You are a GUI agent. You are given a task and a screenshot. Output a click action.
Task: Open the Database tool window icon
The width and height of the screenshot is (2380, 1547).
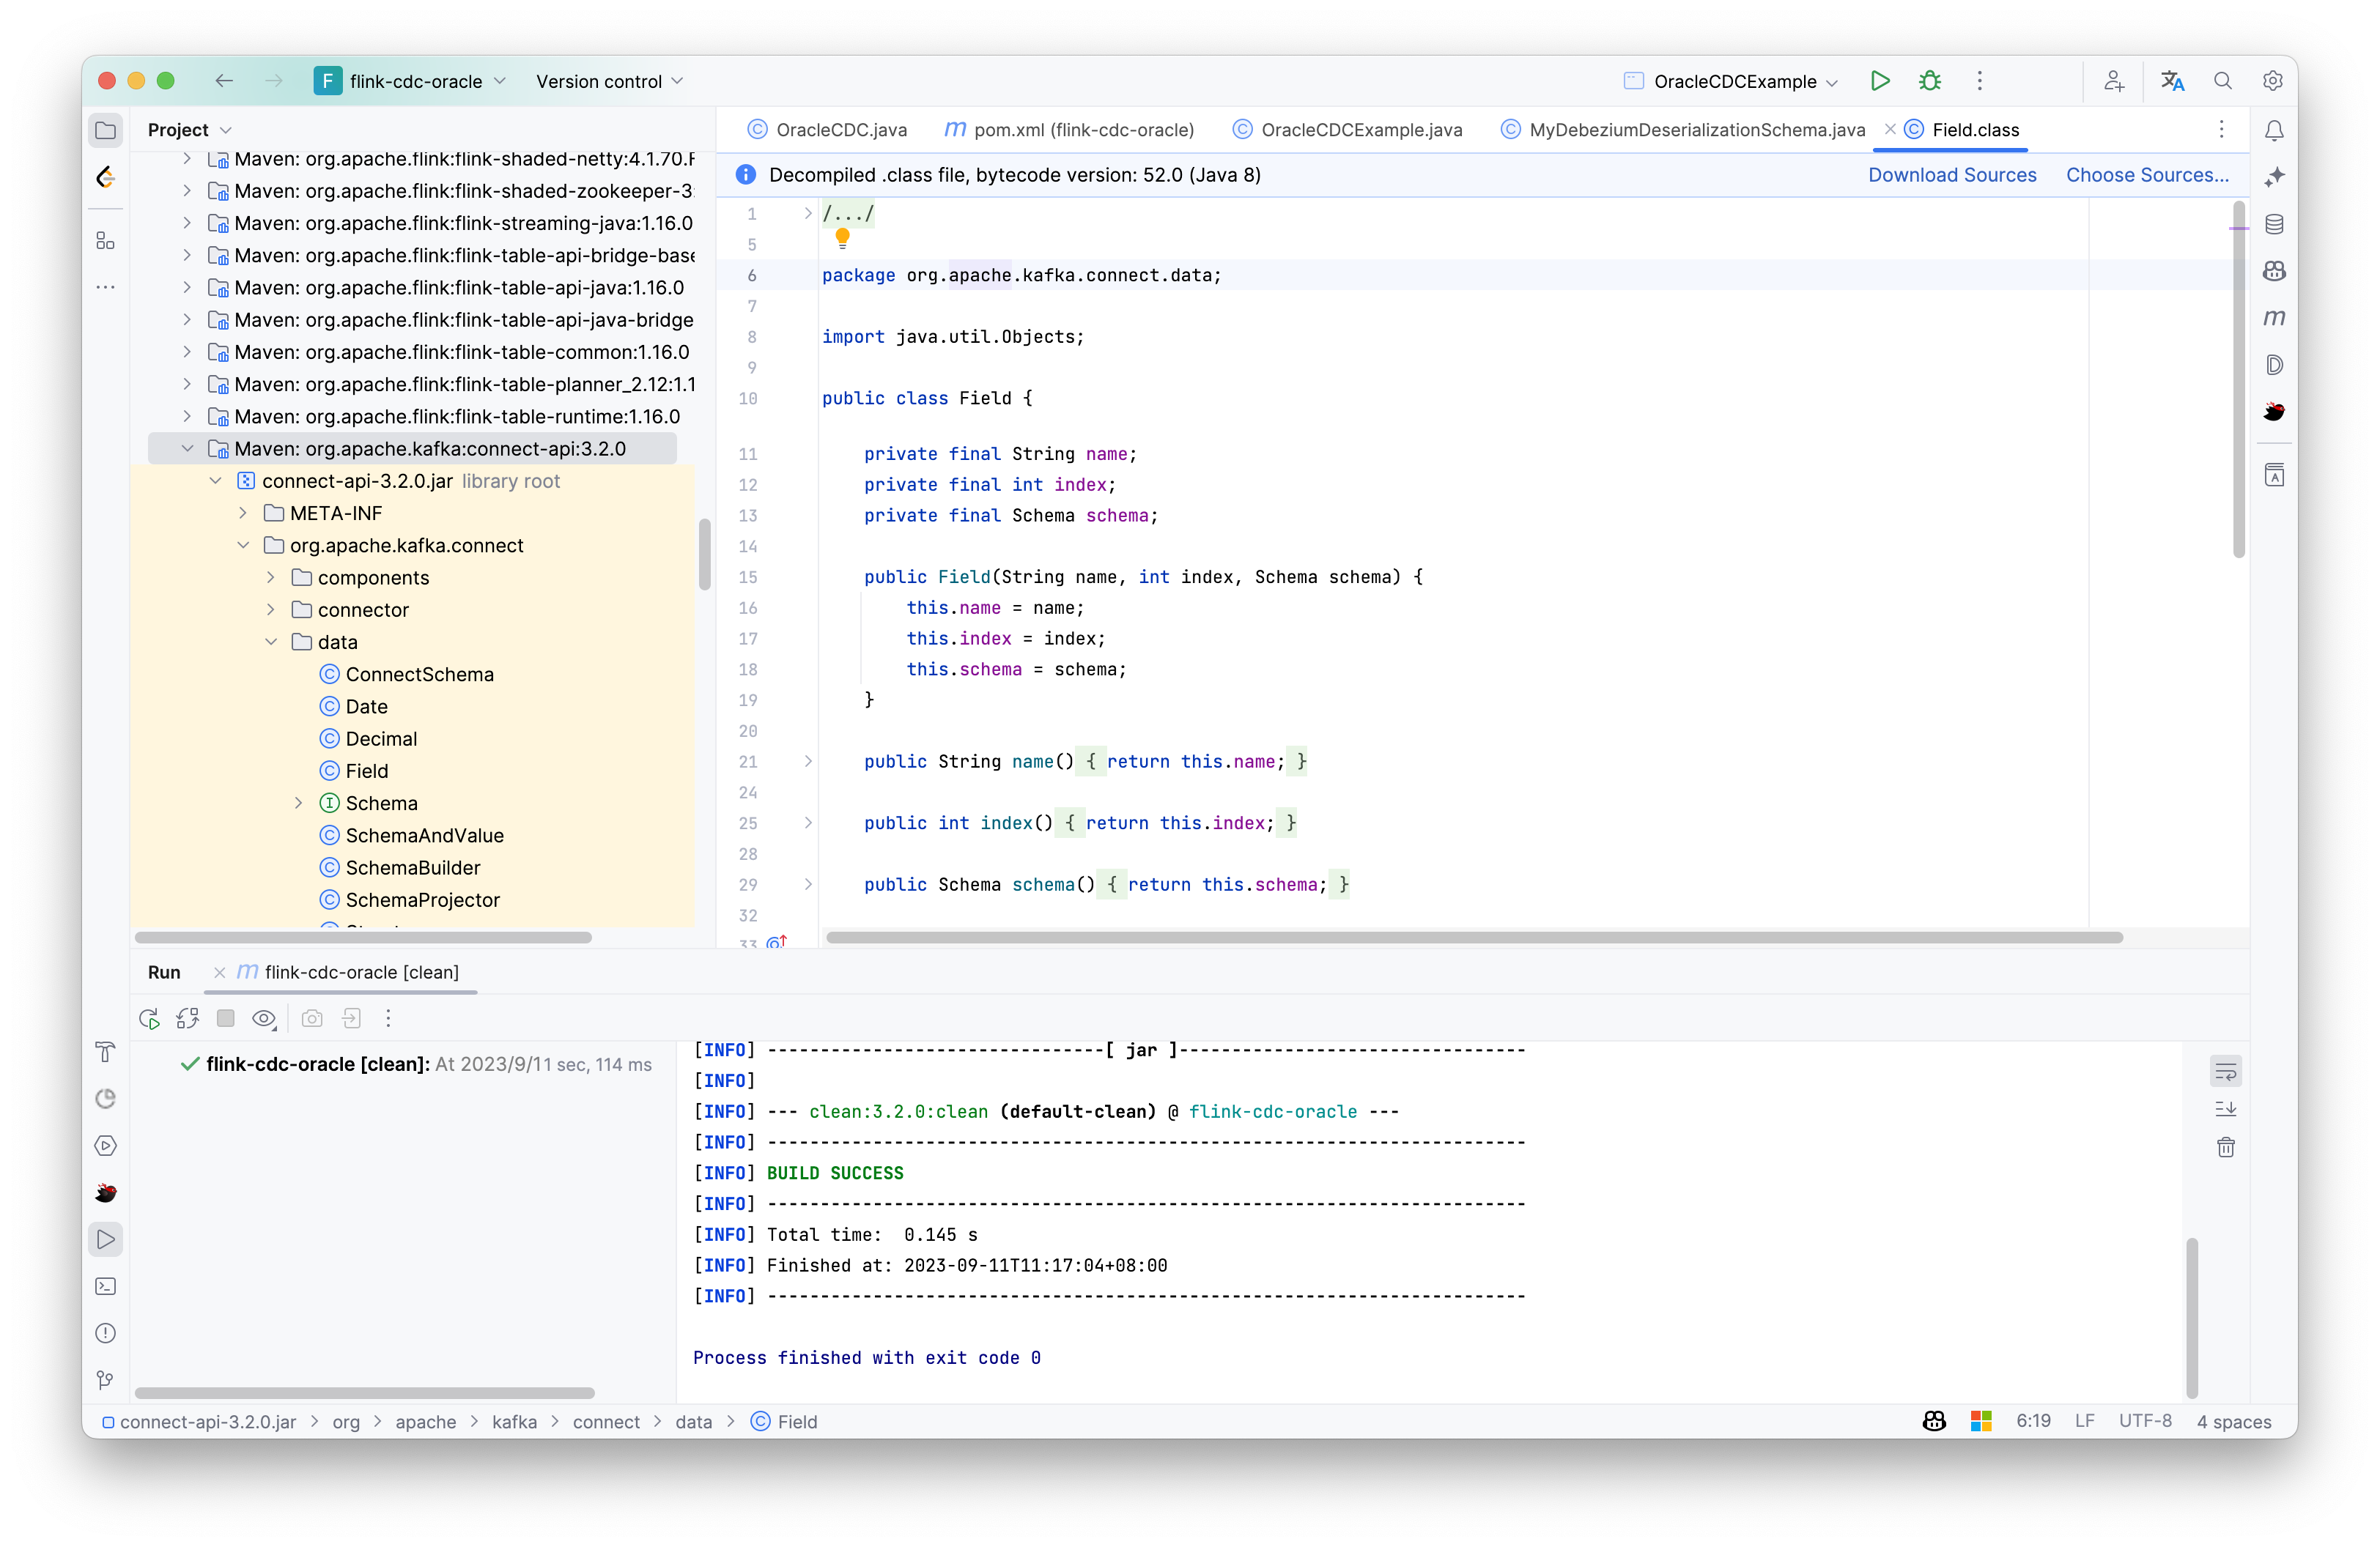[x=2273, y=224]
